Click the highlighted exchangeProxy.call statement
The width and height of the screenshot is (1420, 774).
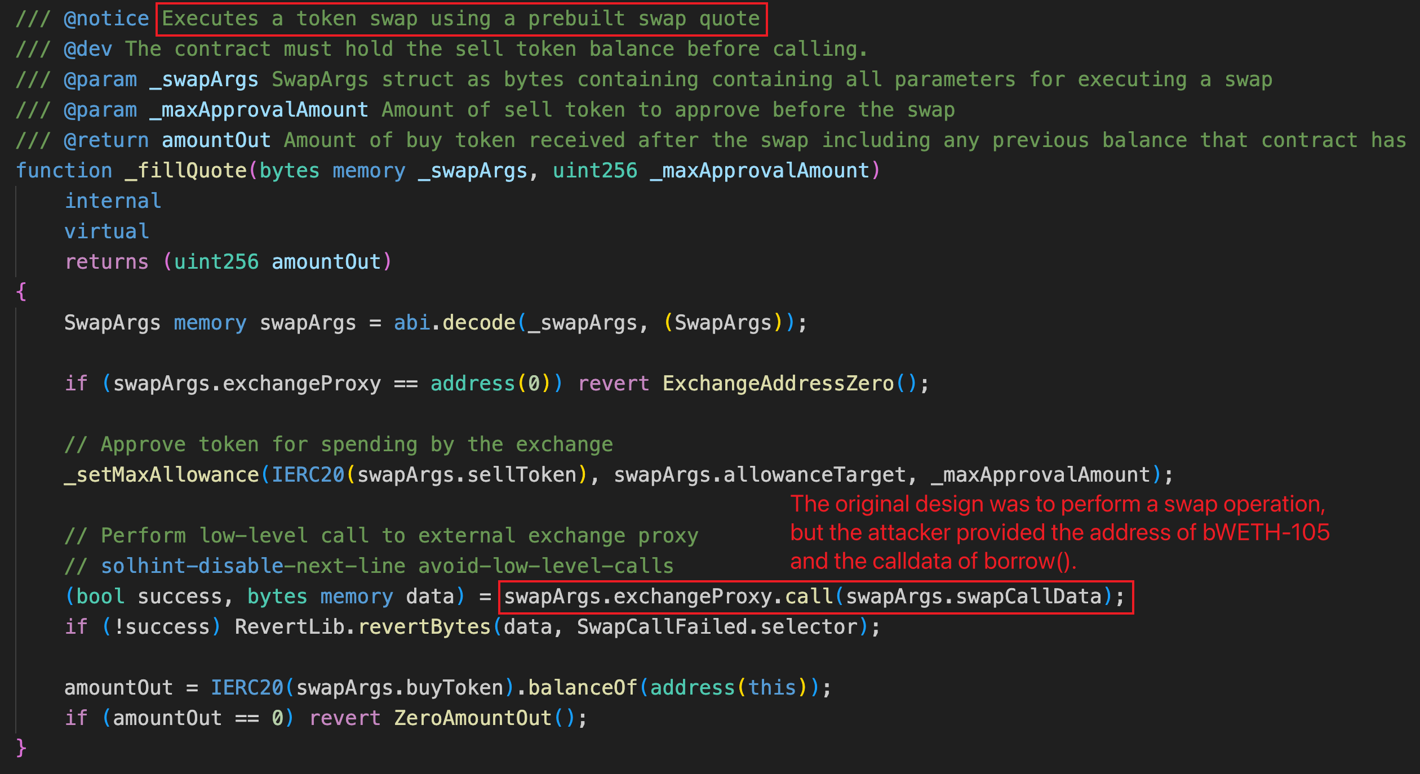pos(814,597)
